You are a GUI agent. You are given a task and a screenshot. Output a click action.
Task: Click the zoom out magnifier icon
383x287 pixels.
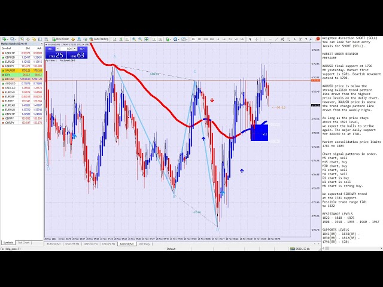tap(139, 39)
